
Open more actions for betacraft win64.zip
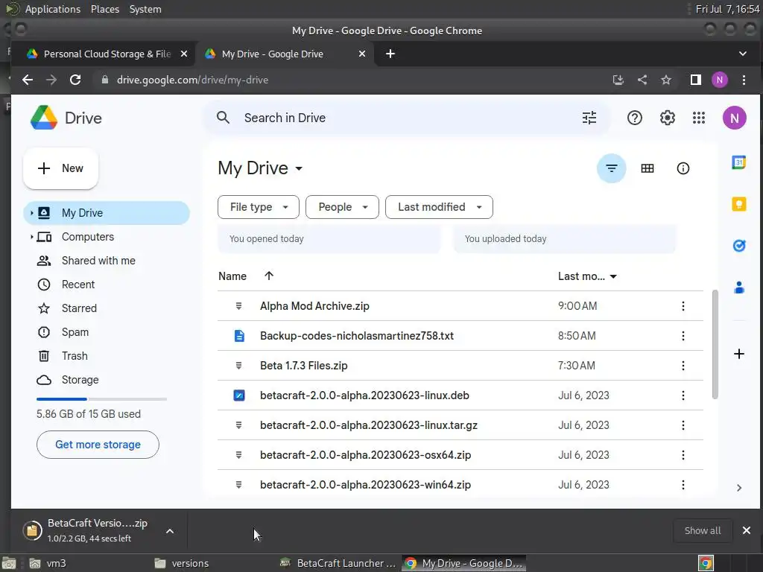coord(683,485)
